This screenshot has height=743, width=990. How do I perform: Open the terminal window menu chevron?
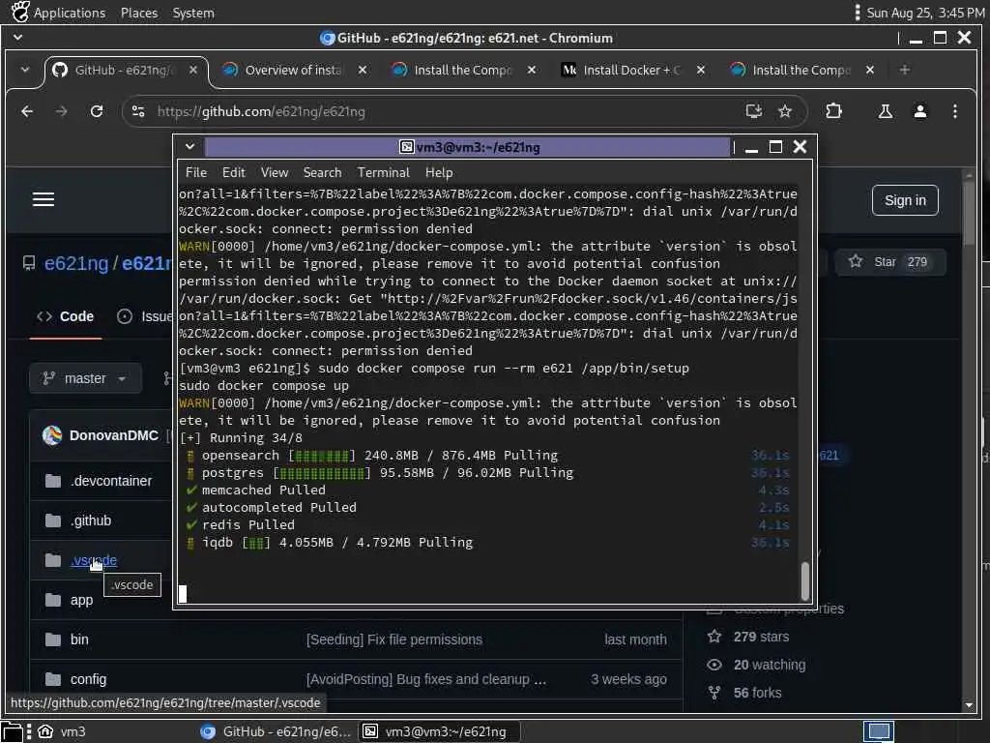point(189,147)
